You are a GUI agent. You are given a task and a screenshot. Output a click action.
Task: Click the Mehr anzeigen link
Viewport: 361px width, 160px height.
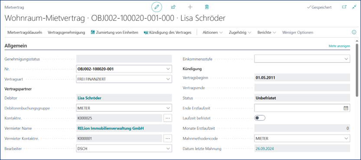(339, 46)
